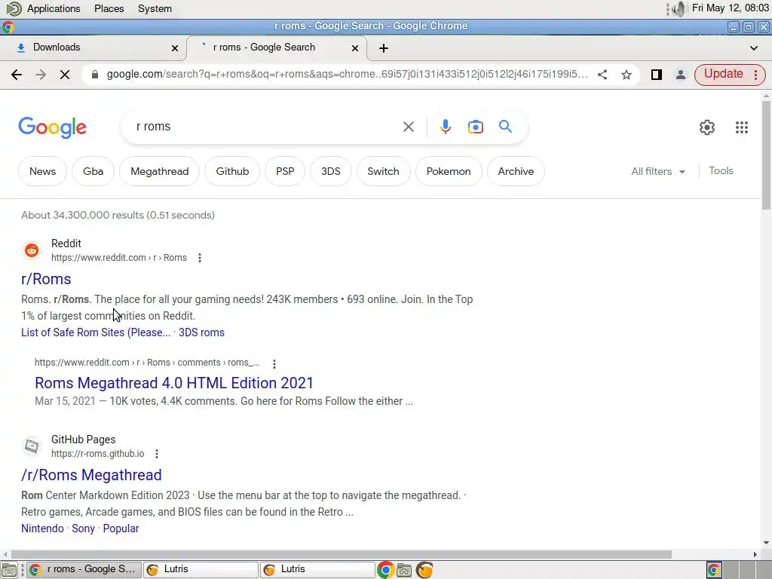The width and height of the screenshot is (772, 579).
Task: Click the magnifier search icon
Action: (505, 127)
